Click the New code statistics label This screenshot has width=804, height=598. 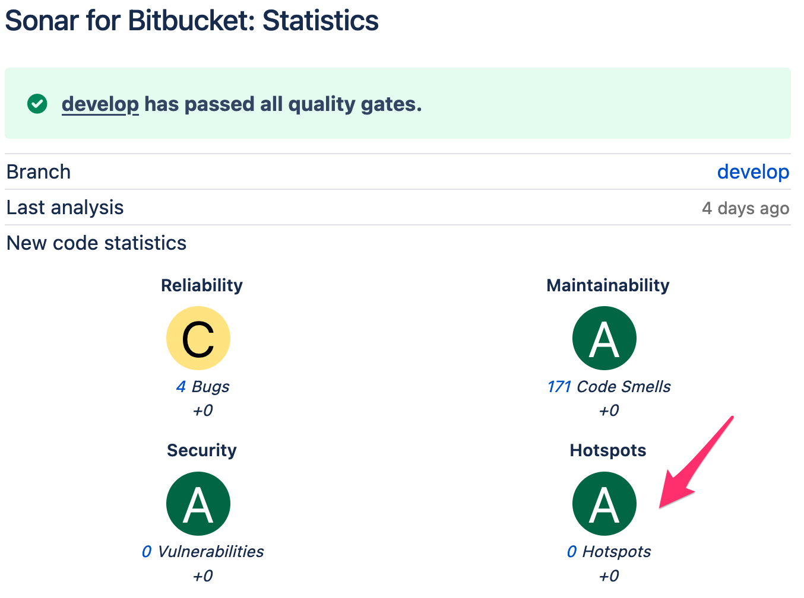(96, 243)
